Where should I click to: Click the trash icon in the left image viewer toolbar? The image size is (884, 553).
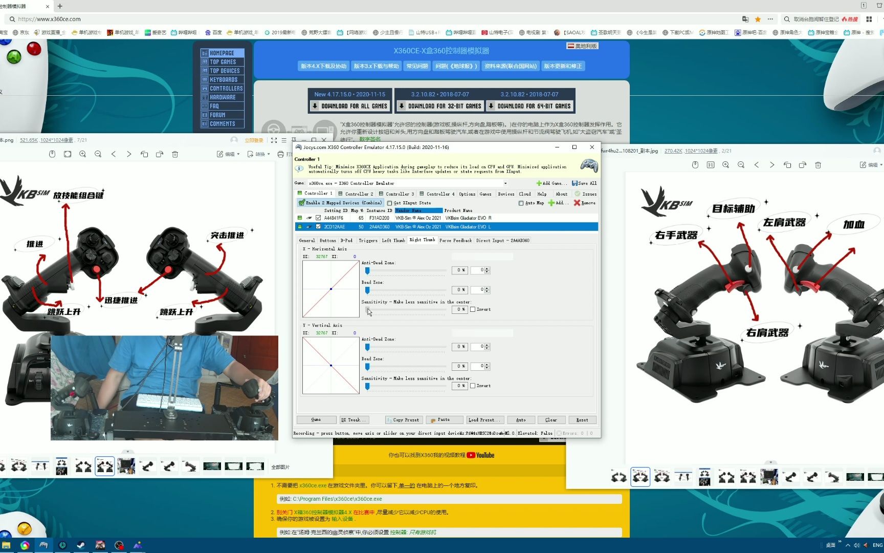(x=175, y=154)
